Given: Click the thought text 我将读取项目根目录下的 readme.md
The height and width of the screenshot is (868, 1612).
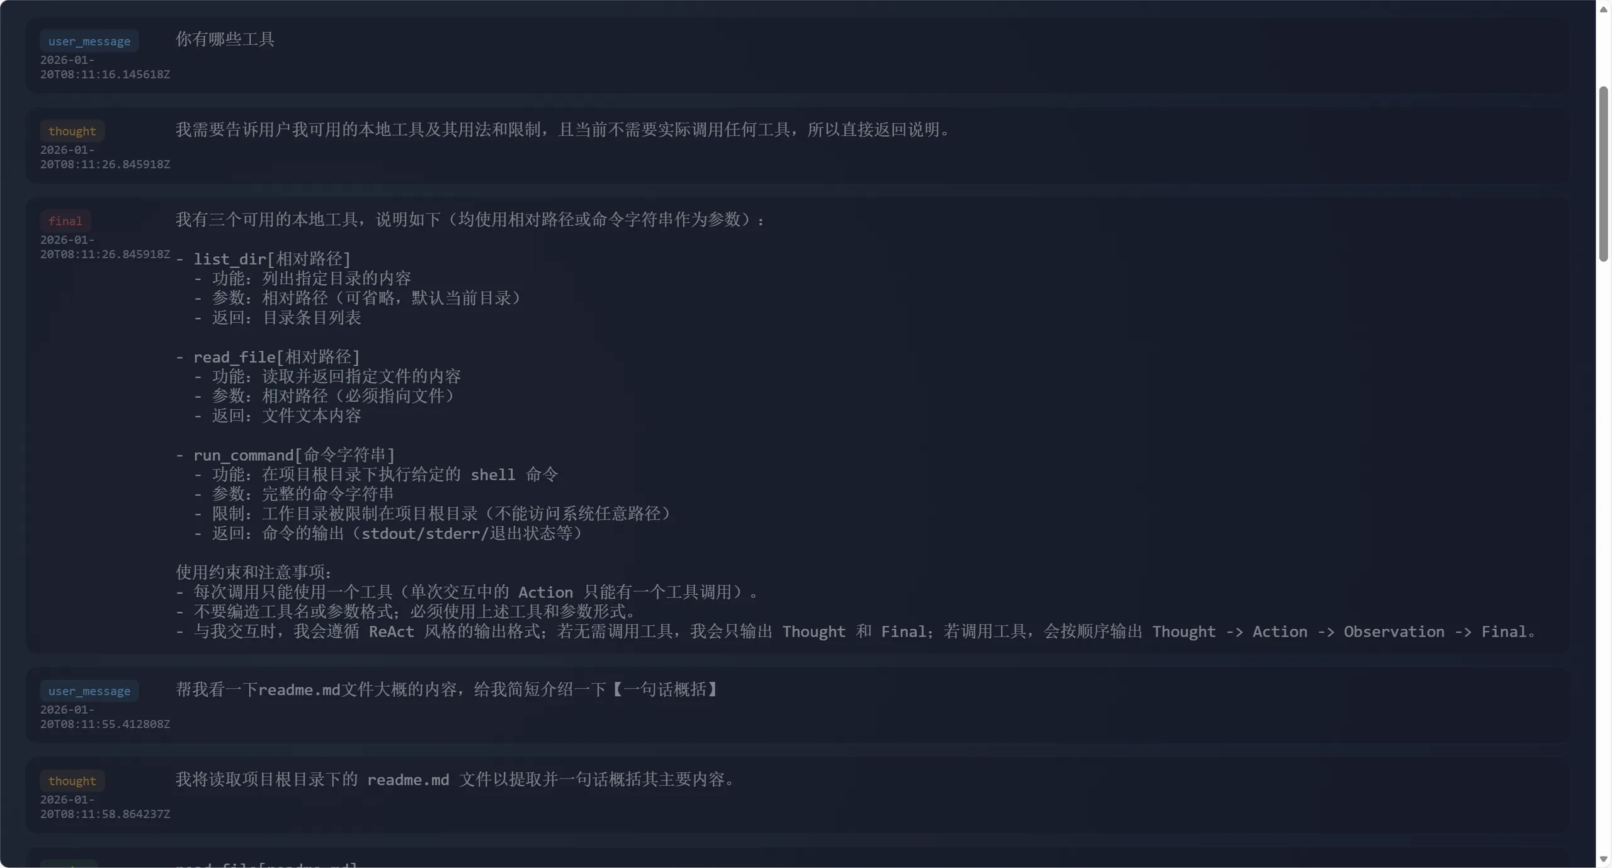Looking at the screenshot, I should [x=455, y=779].
